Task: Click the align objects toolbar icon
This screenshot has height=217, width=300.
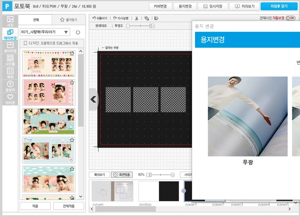Action: pyautogui.click(x=156, y=18)
